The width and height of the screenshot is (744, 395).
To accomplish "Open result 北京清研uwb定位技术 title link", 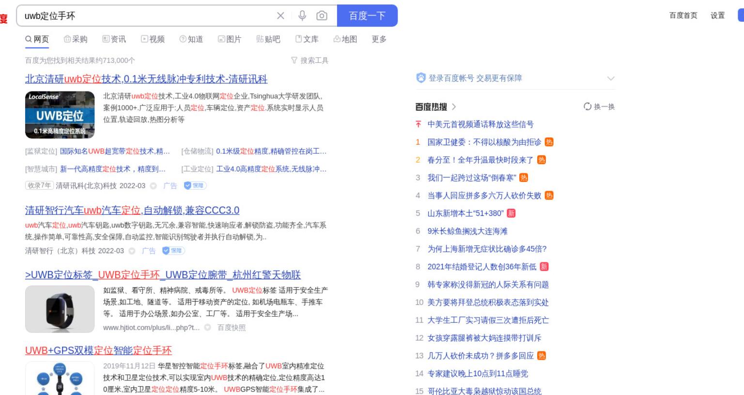I will tap(146, 79).
